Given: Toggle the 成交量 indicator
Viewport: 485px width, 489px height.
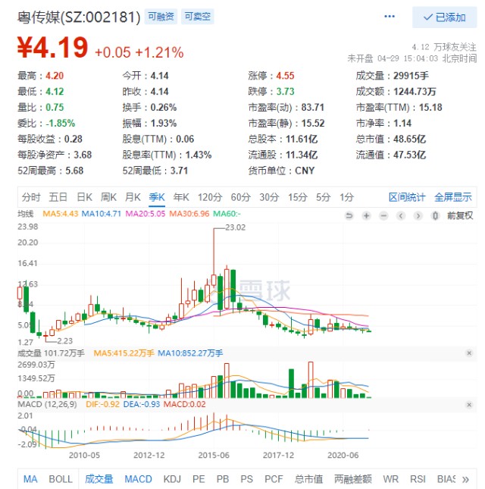Looking at the screenshot, I should [99, 479].
